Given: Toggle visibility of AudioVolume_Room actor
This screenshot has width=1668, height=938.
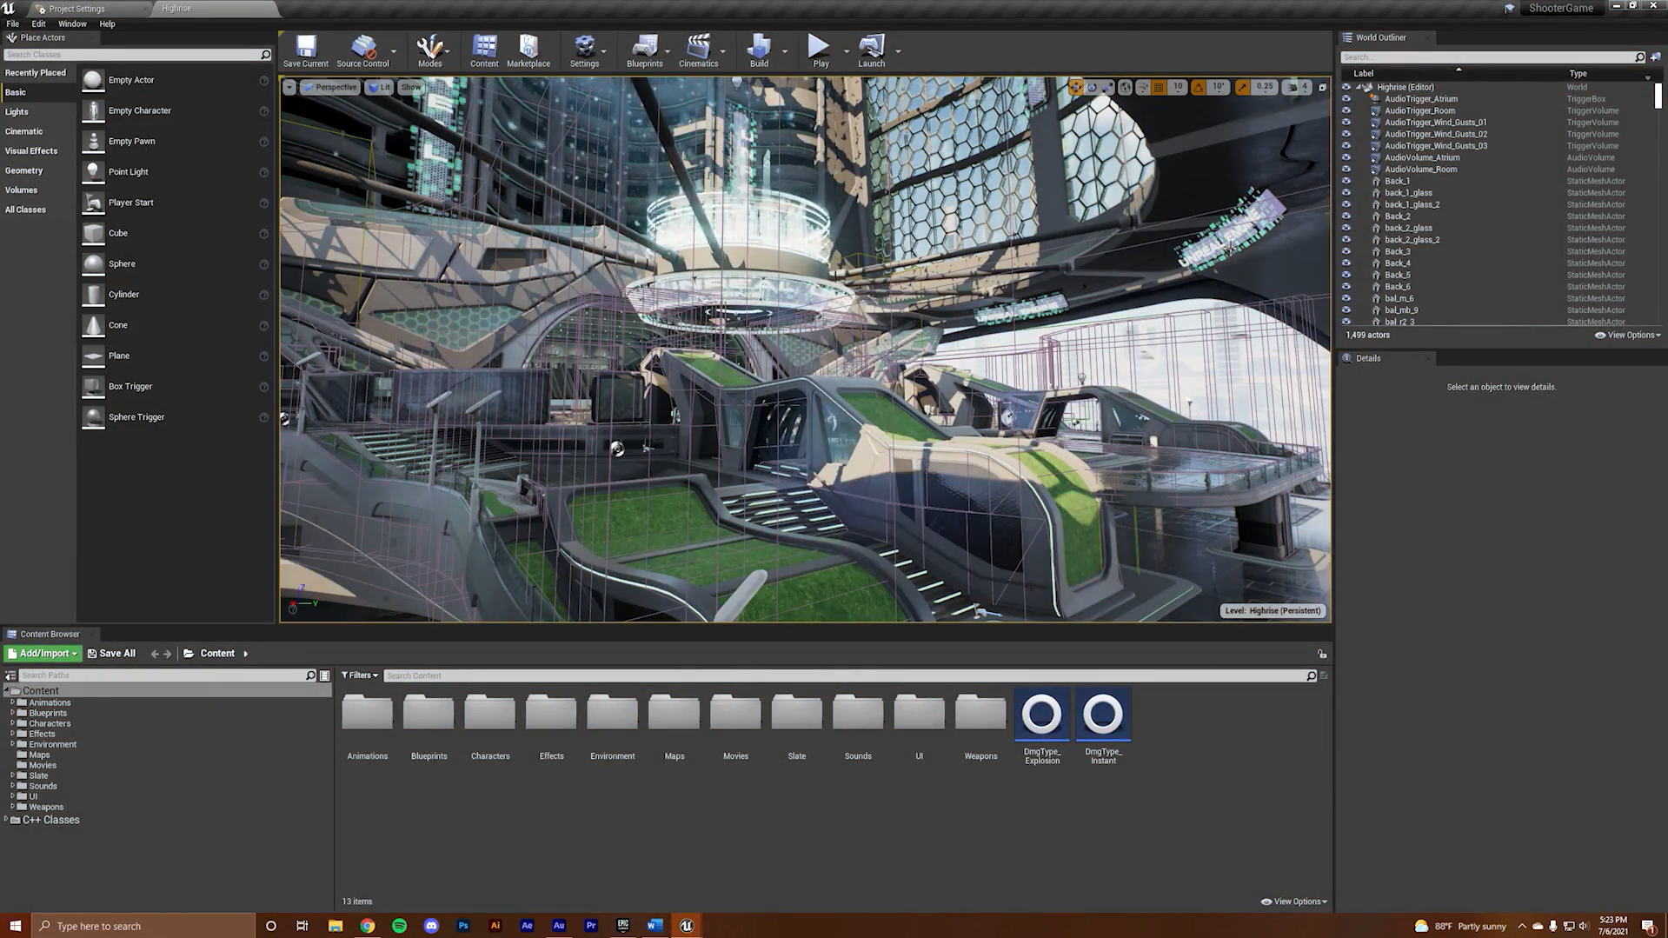Looking at the screenshot, I should click(1346, 170).
